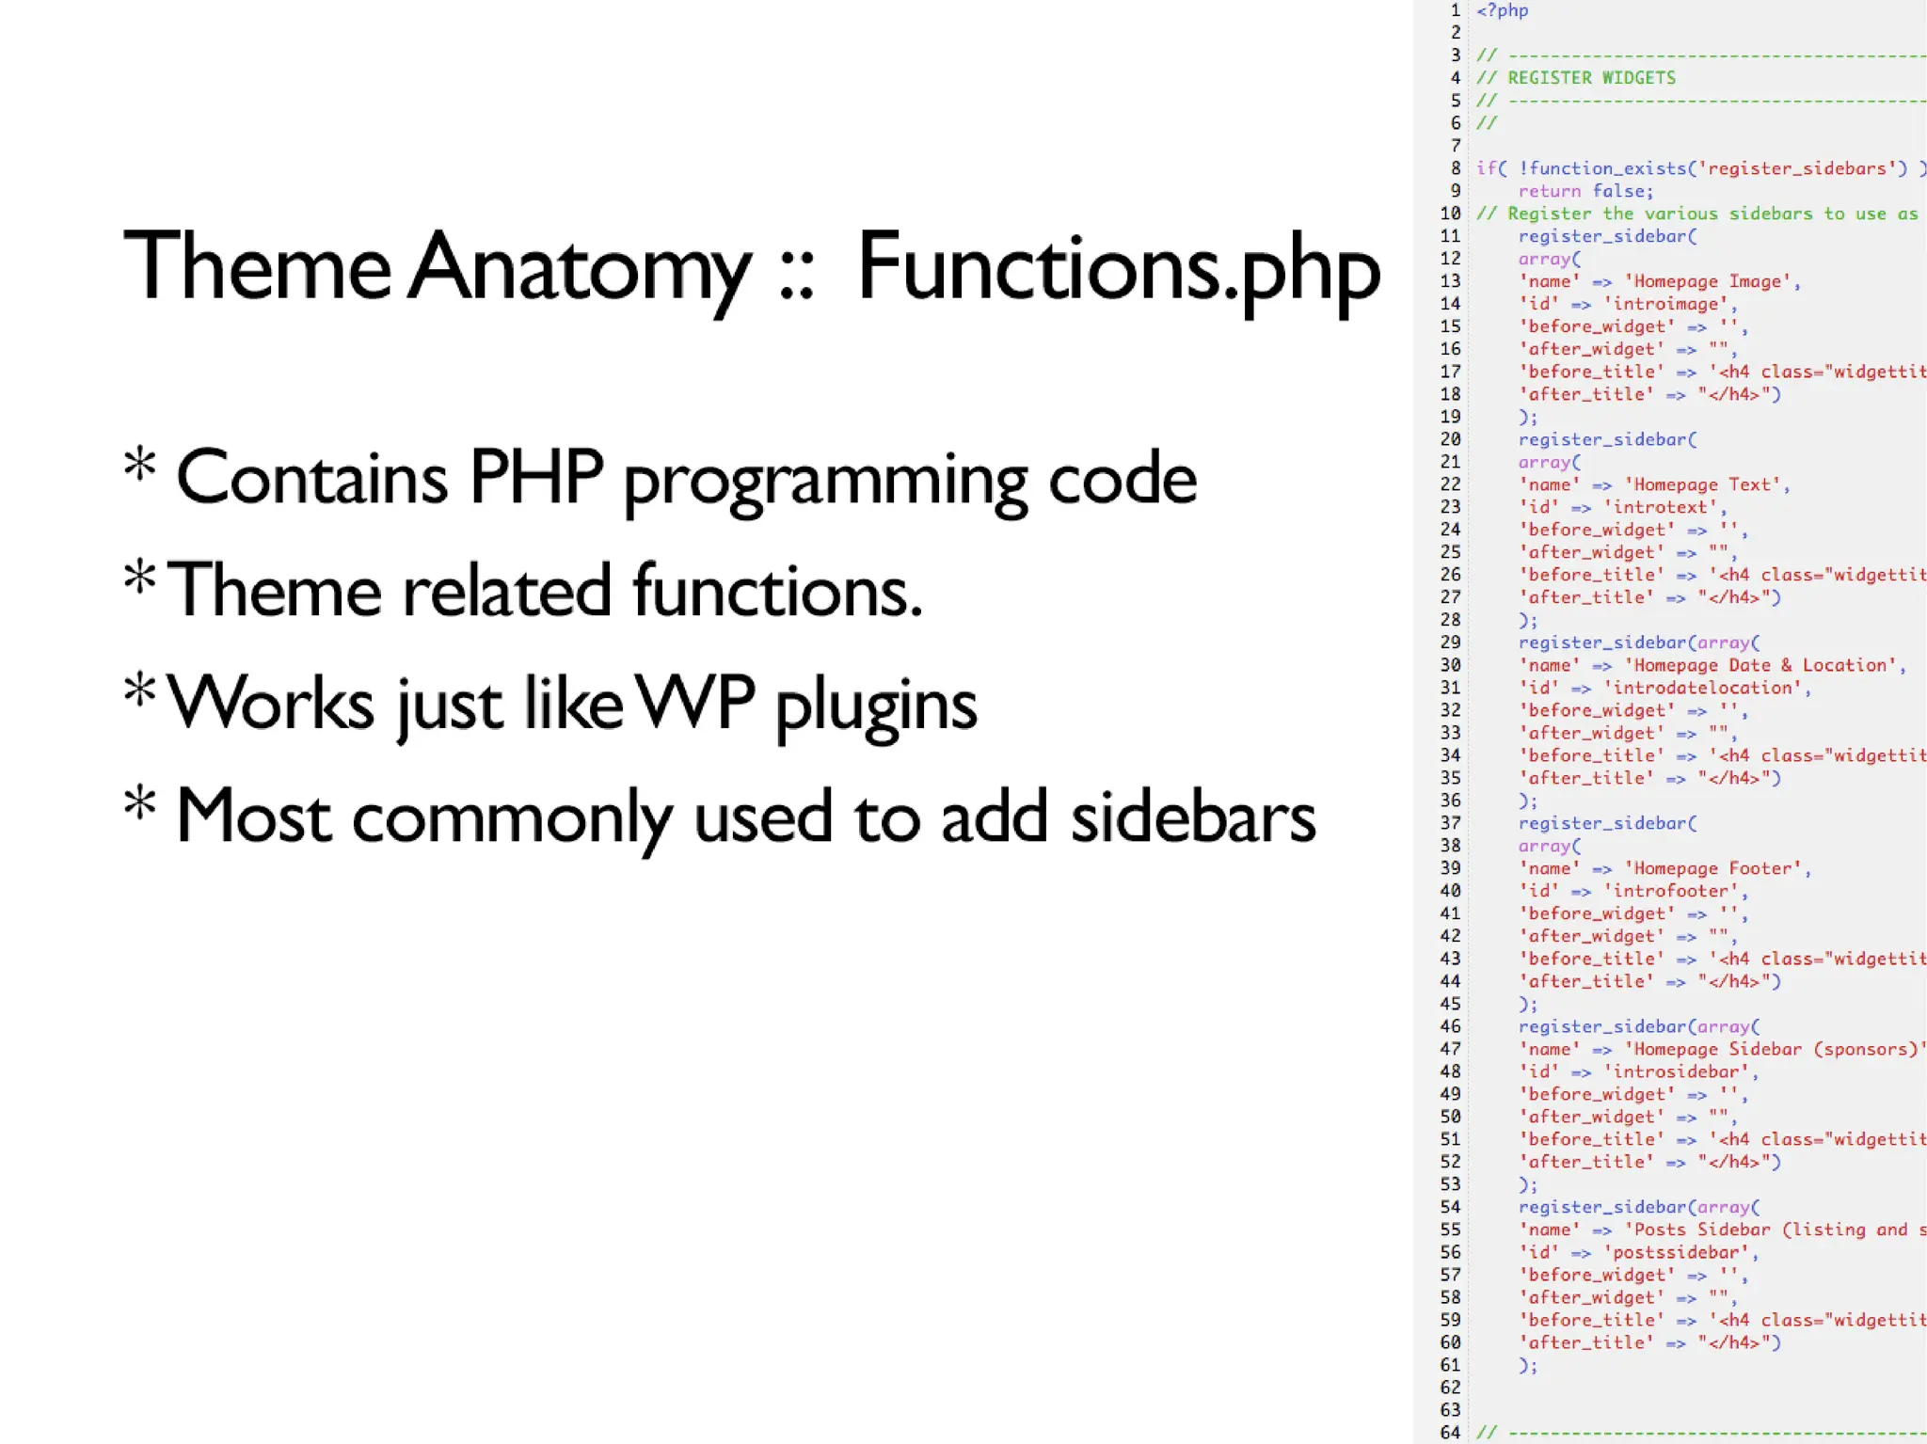This screenshot has height=1444, width=1927.
Task: Click the closing ');' on line 61
Action: [x=1528, y=1365]
